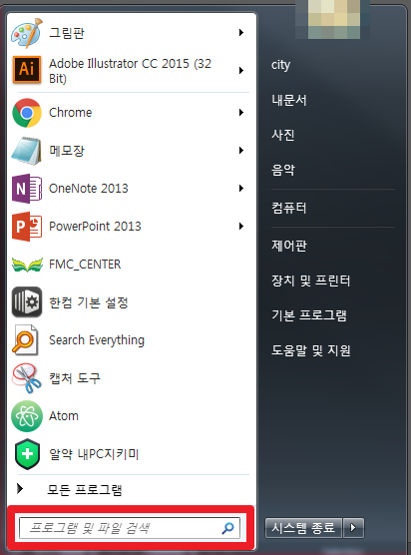
Task: Click the search magnifier icon in search box
Action: click(227, 528)
